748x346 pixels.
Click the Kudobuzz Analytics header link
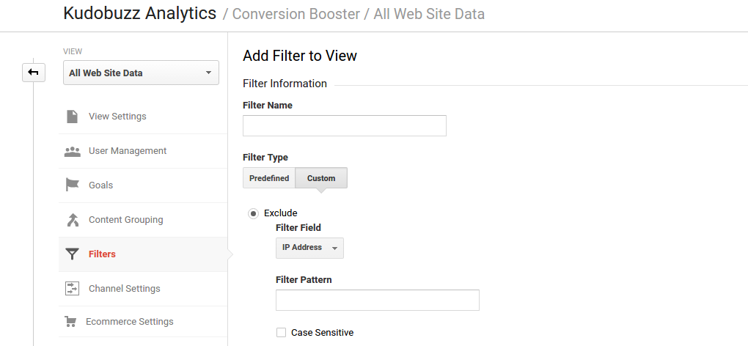140,13
